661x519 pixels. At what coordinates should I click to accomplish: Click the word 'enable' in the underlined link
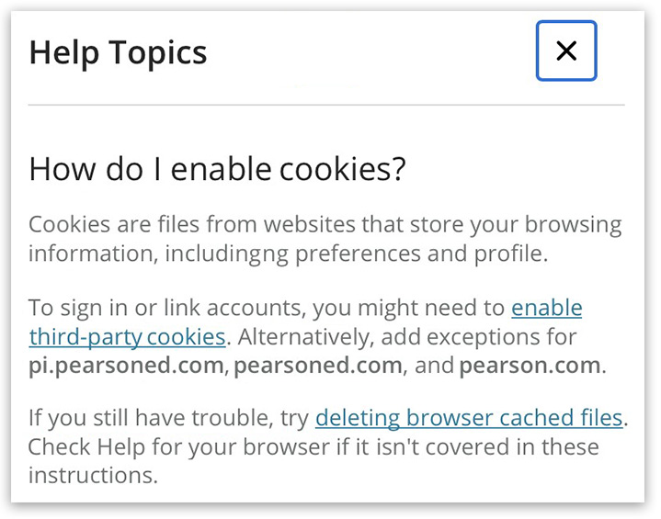(546, 308)
